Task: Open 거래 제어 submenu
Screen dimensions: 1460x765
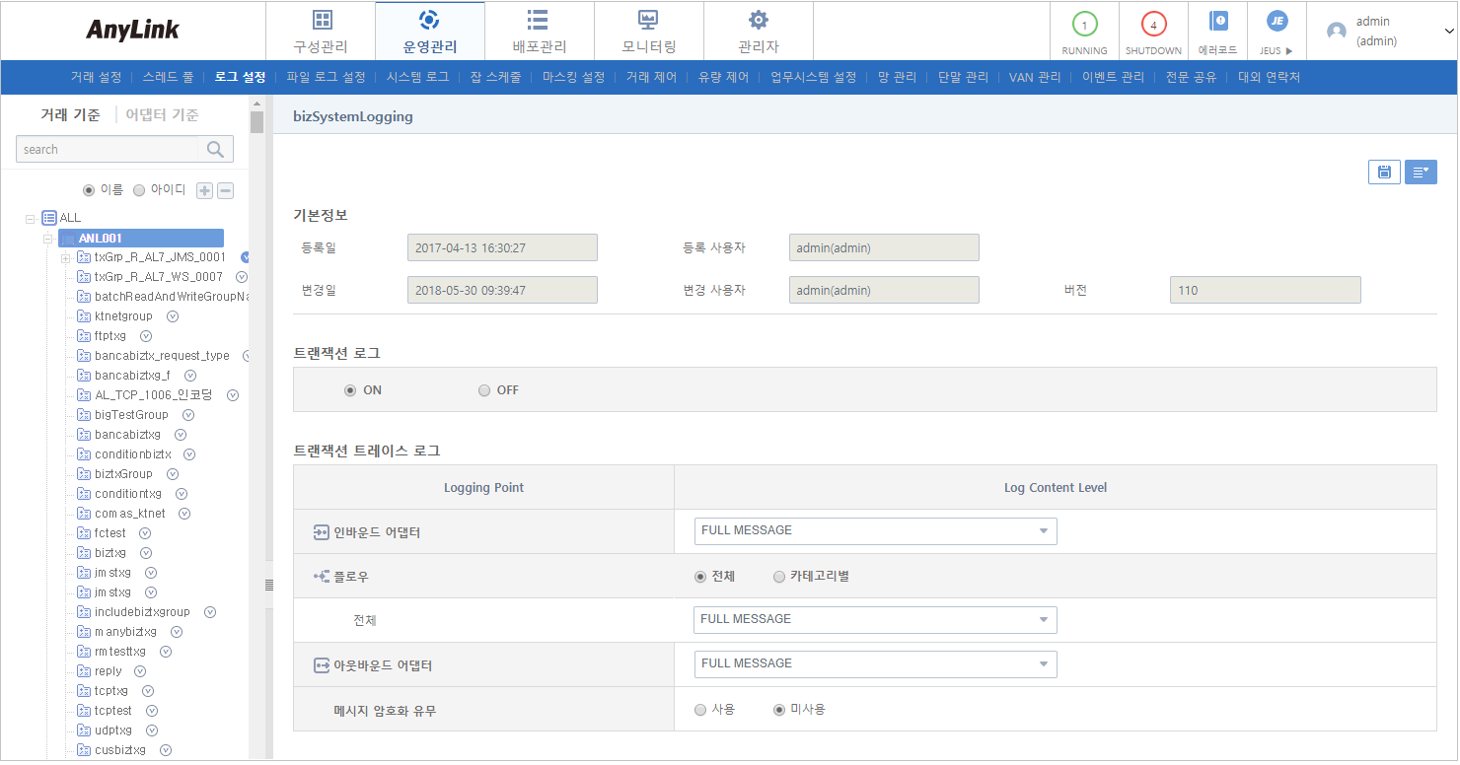Action: pos(651,77)
